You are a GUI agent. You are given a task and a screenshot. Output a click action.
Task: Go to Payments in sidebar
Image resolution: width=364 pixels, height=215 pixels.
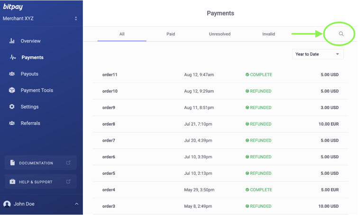[33, 57]
